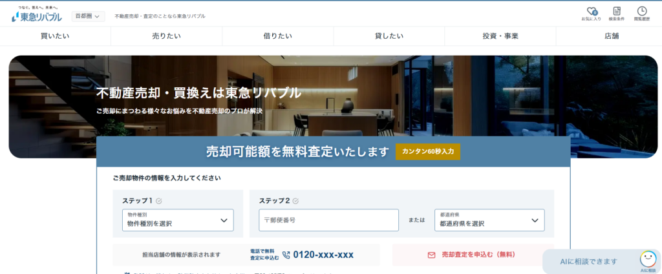Open the 買いたい menu
This screenshot has width=662, height=274.
[x=56, y=36]
